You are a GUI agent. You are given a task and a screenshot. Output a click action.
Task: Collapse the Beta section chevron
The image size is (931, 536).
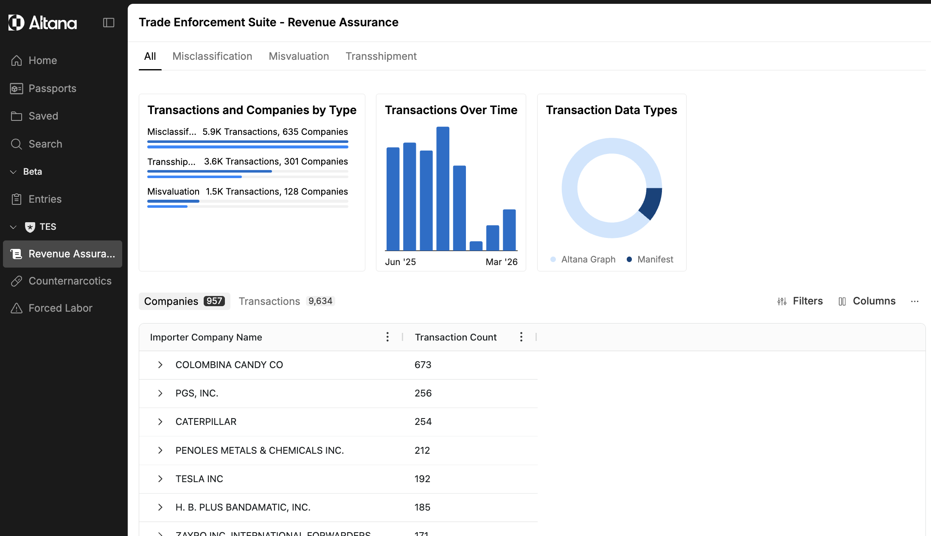tap(13, 172)
